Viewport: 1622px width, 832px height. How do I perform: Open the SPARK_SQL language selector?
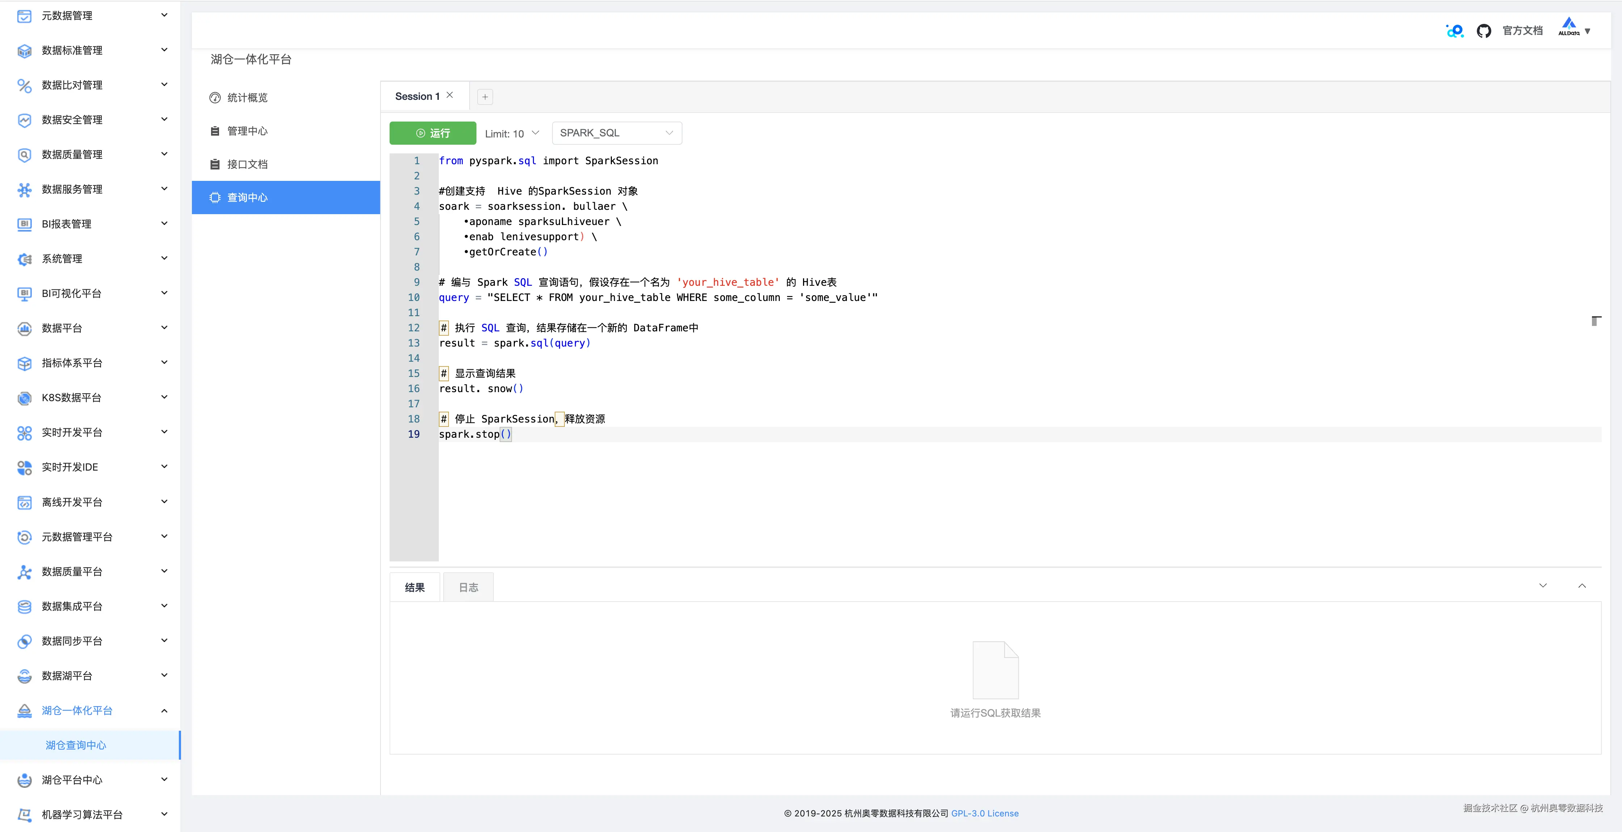[x=616, y=133]
